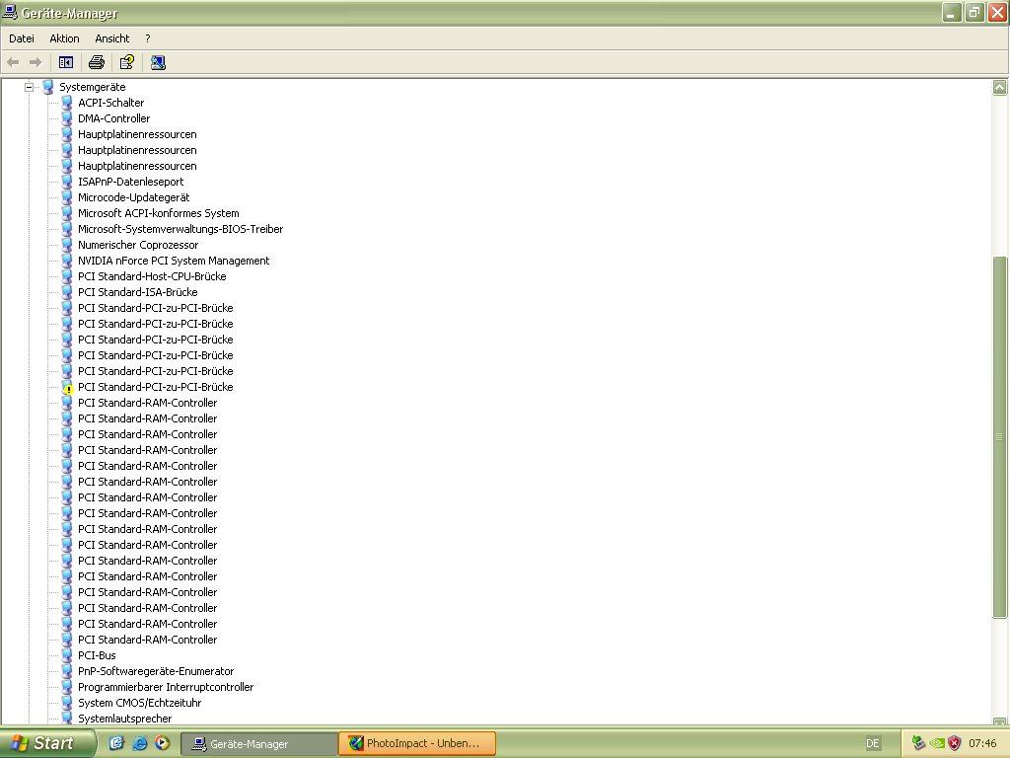
Task: Open the Datei menu
Action: point(22,38)
